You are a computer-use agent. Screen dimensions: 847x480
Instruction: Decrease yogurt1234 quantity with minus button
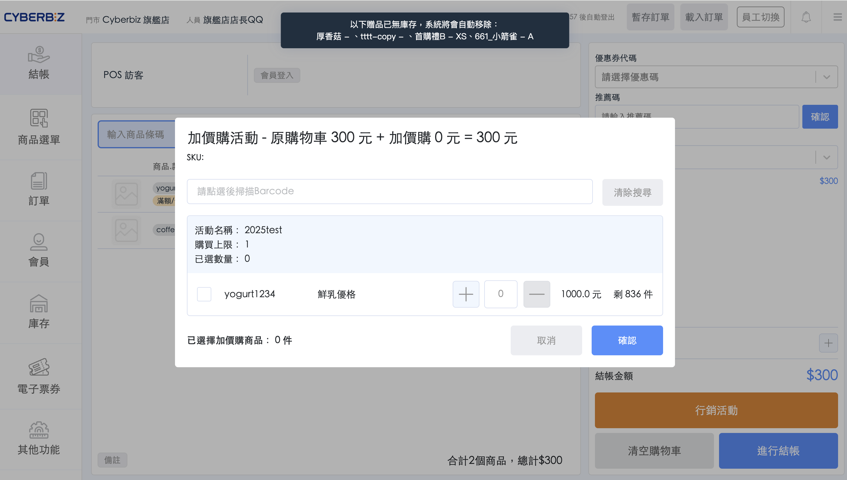[536, 294]
